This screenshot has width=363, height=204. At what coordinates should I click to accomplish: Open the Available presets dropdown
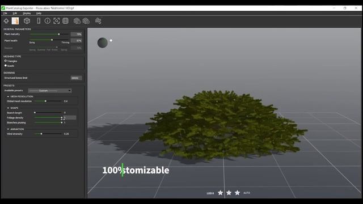pyautogui.click(x=50, y=91)
